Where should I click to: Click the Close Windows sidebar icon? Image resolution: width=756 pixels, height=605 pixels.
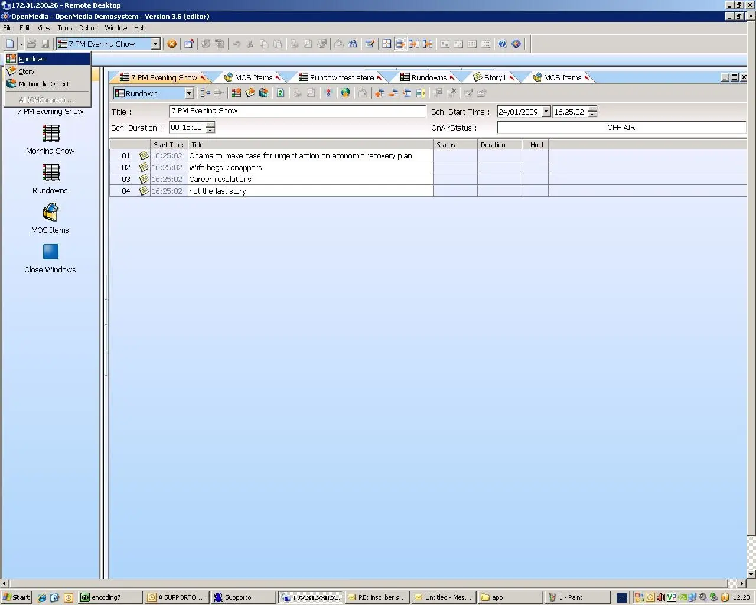51,252
